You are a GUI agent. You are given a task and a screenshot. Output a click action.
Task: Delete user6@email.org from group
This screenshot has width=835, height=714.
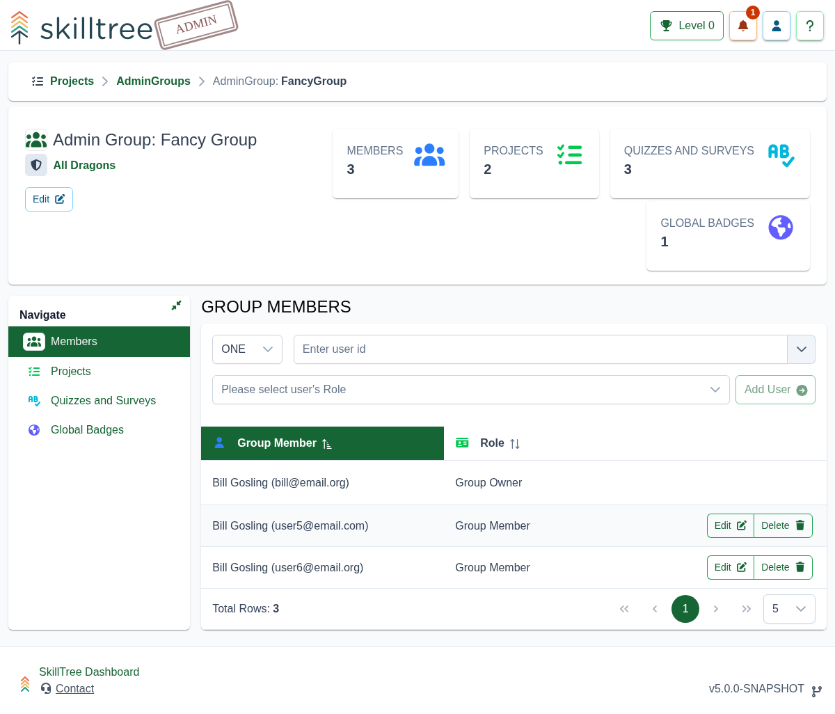[784, 567]
